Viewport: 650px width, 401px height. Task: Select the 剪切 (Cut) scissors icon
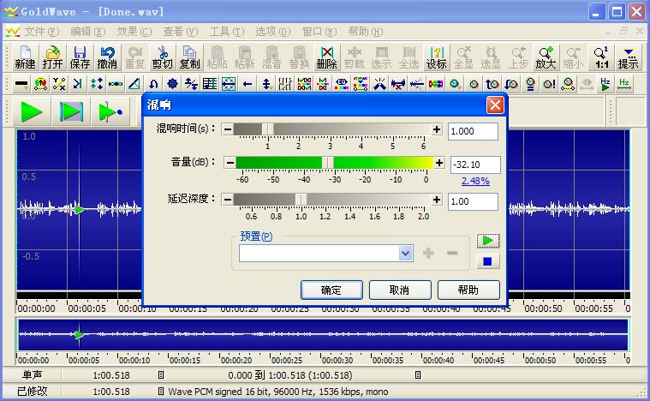click(162, 57)
